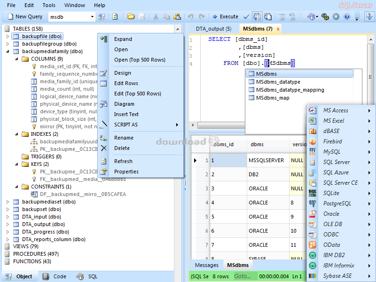
Task: Open the MS Excel submenu
Action: 340,121
